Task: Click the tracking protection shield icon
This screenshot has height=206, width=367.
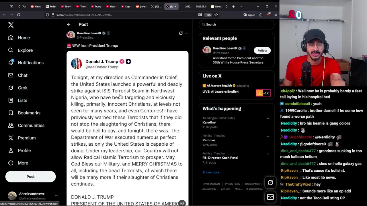Action: click(47, 15)
